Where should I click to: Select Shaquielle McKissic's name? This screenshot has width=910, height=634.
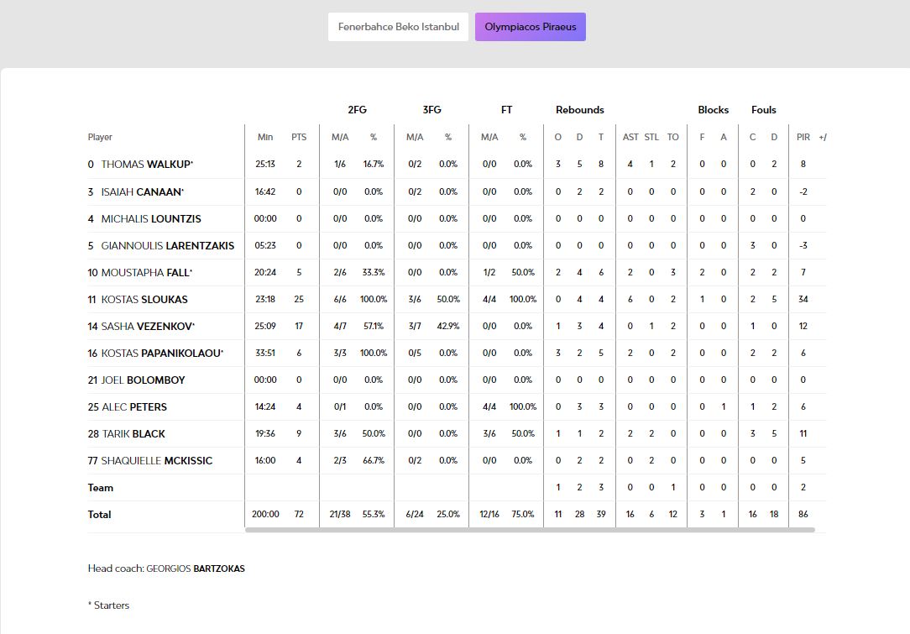click(x=156, y=460)
